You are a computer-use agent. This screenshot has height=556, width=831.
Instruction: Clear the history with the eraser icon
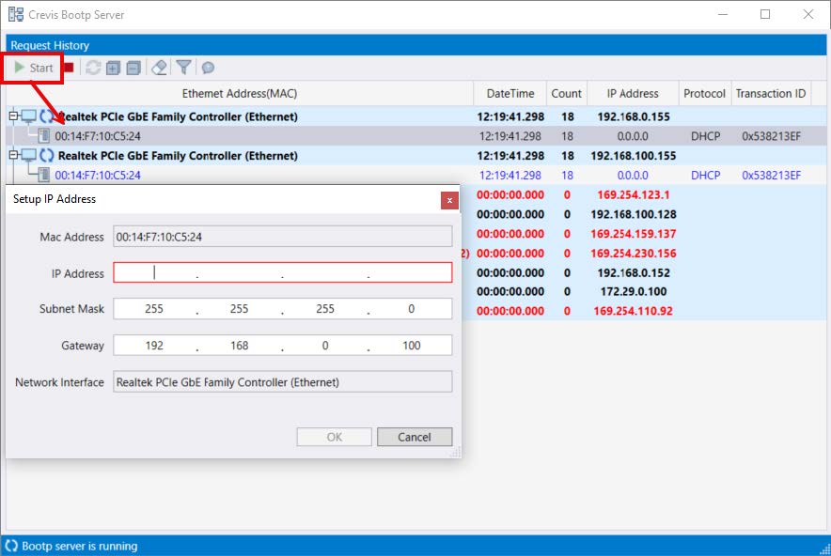159,68
